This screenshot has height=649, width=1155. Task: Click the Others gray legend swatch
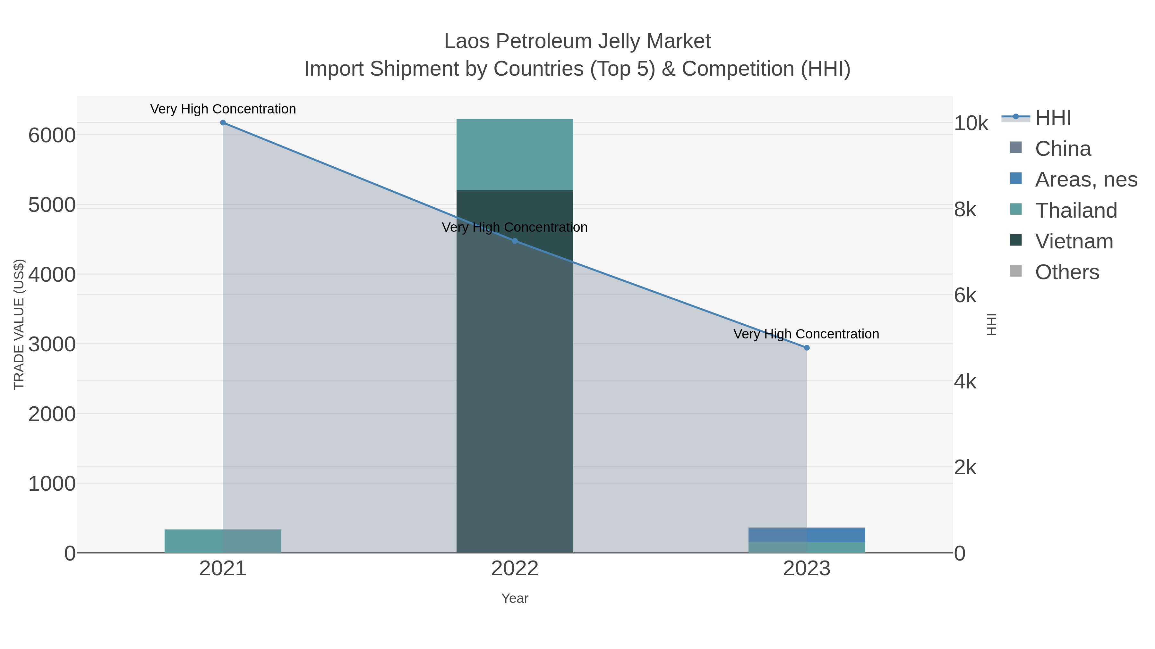pos(1016,271)
